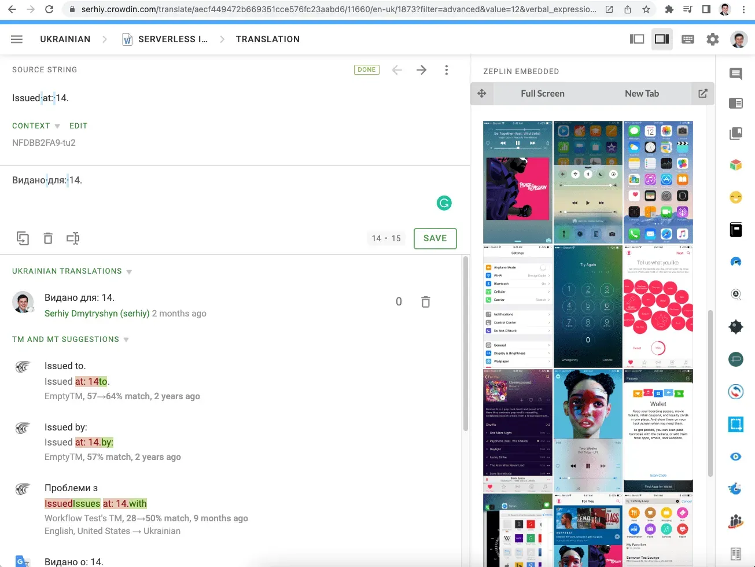Toggle the preview eye icon in right sidebar

coord(735,456)
